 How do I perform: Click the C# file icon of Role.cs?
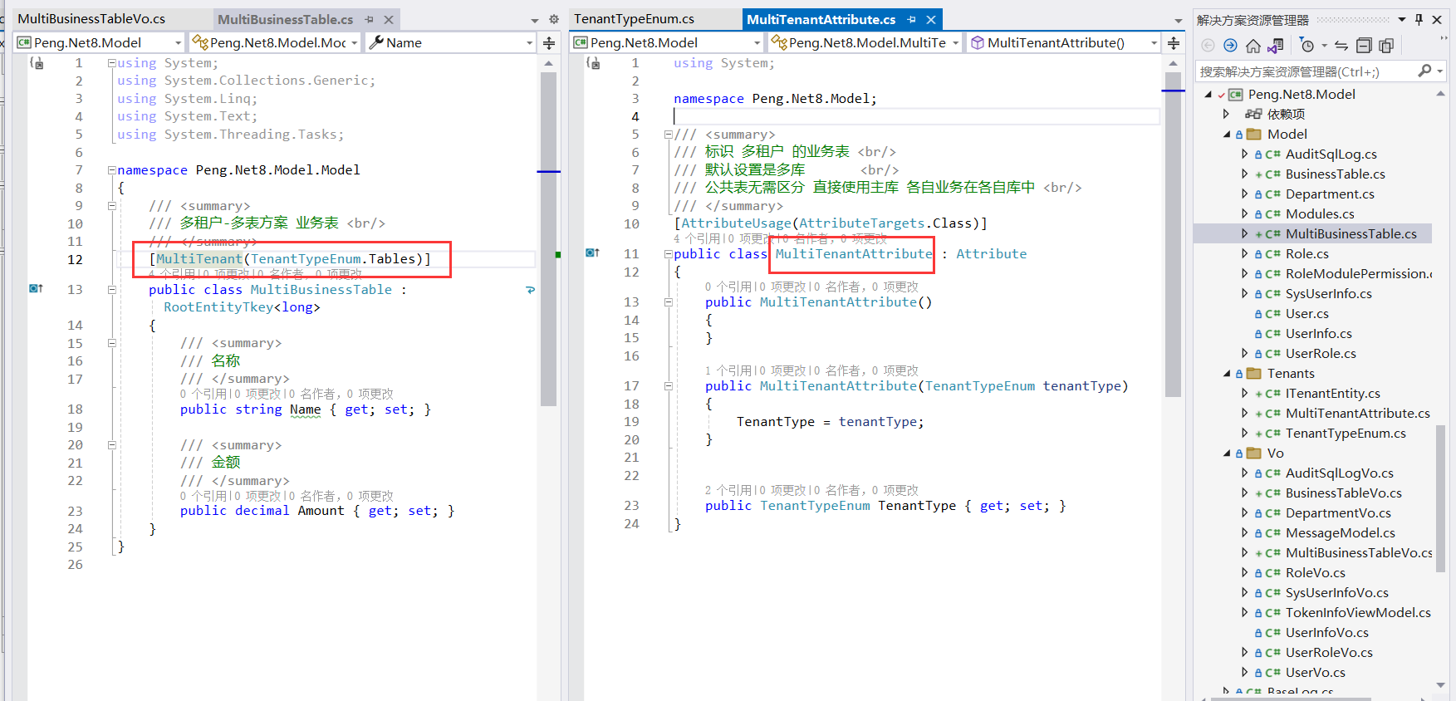click(x=1272, y=254)
